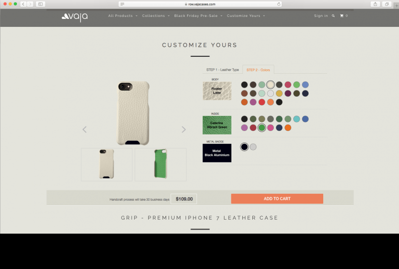Select the black metal badge option

(244, 146)
